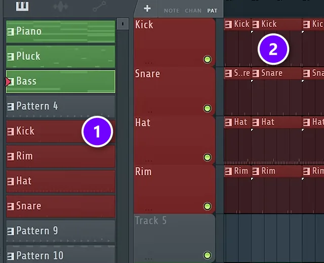Click the picker panel scrollbar thumb

[x=123, y=24]
